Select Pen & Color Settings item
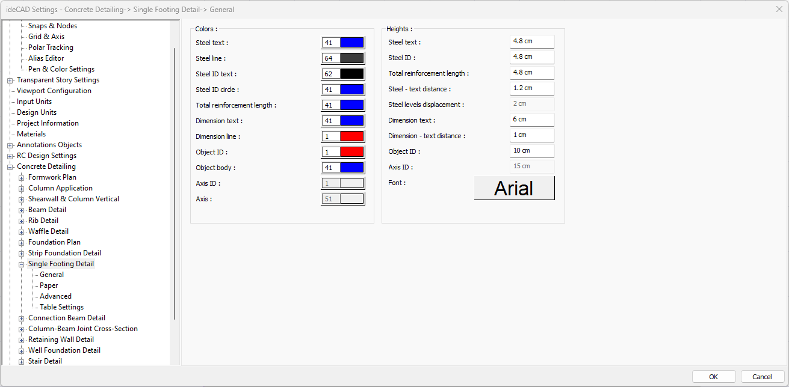The height and width of the screenshot is (387, 789). tap(61, 69)
